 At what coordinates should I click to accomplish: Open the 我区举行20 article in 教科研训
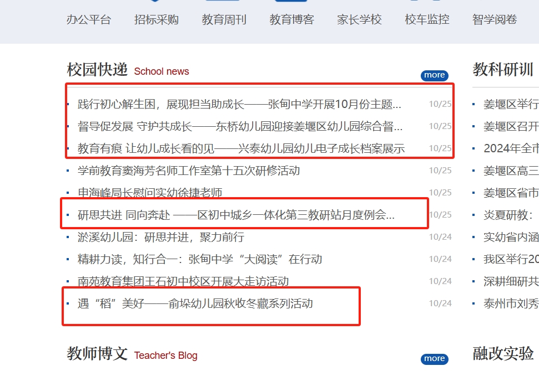point(511,259)
